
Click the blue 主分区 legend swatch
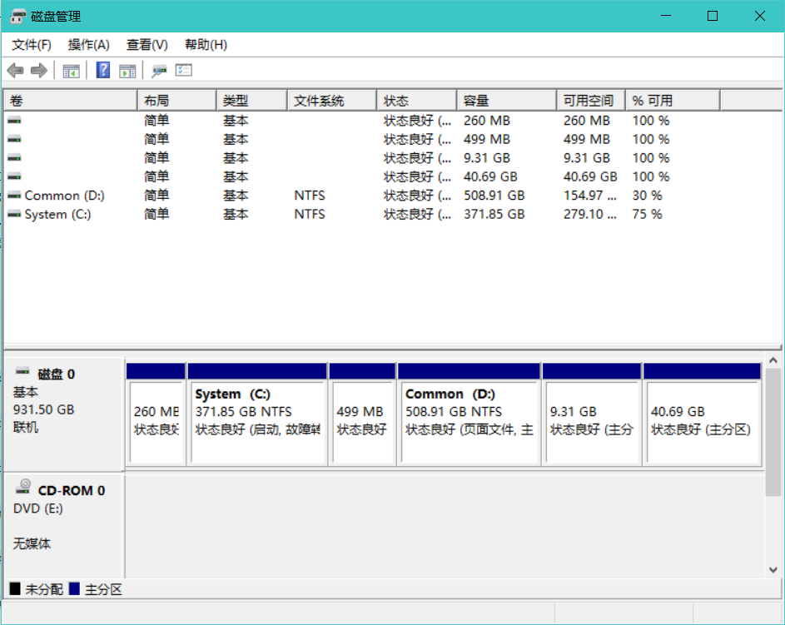74,588
